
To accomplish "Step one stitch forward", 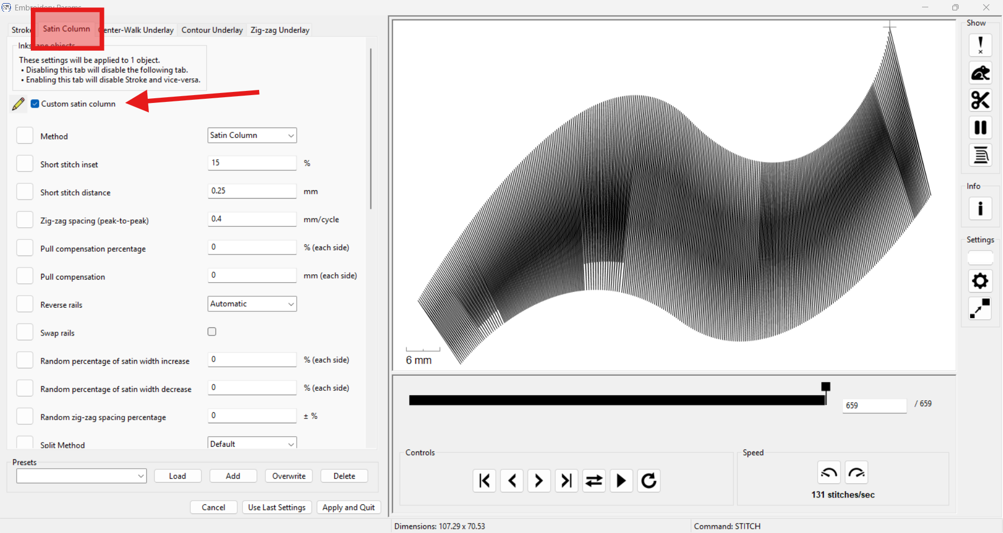I will tap(539, 481).
